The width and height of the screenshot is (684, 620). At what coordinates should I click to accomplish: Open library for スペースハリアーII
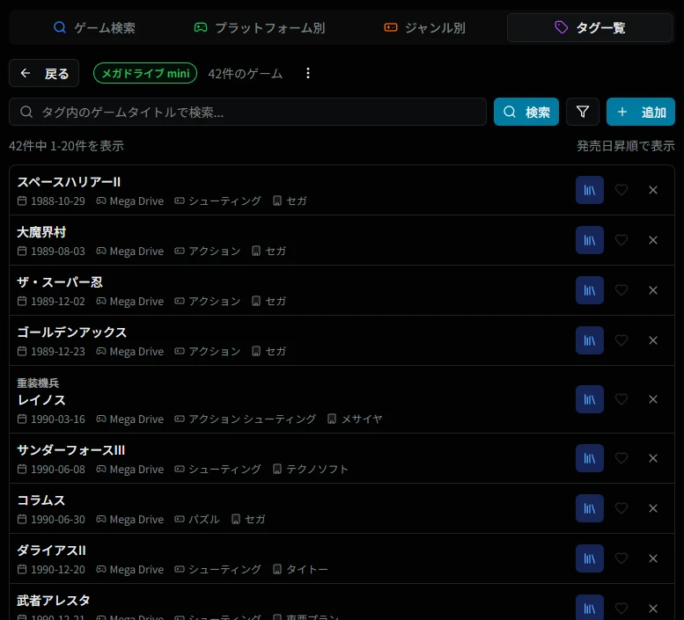pyautogui.click(x=589, y=190)
